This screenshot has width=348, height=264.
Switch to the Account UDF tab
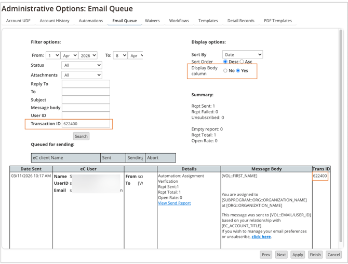click(18, 21)
